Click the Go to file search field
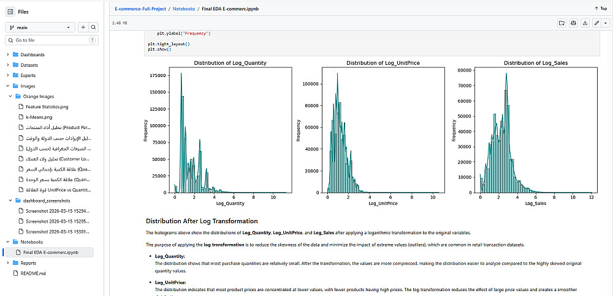 [x=51, y=40]
